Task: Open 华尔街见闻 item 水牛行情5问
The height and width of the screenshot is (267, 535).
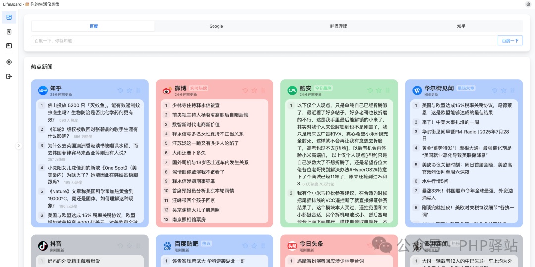Action: tap(435, 181)
